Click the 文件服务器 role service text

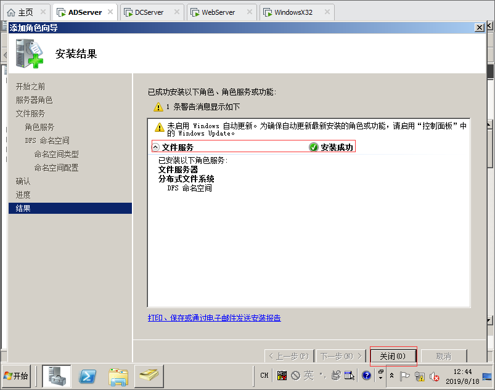click(178, 170)
